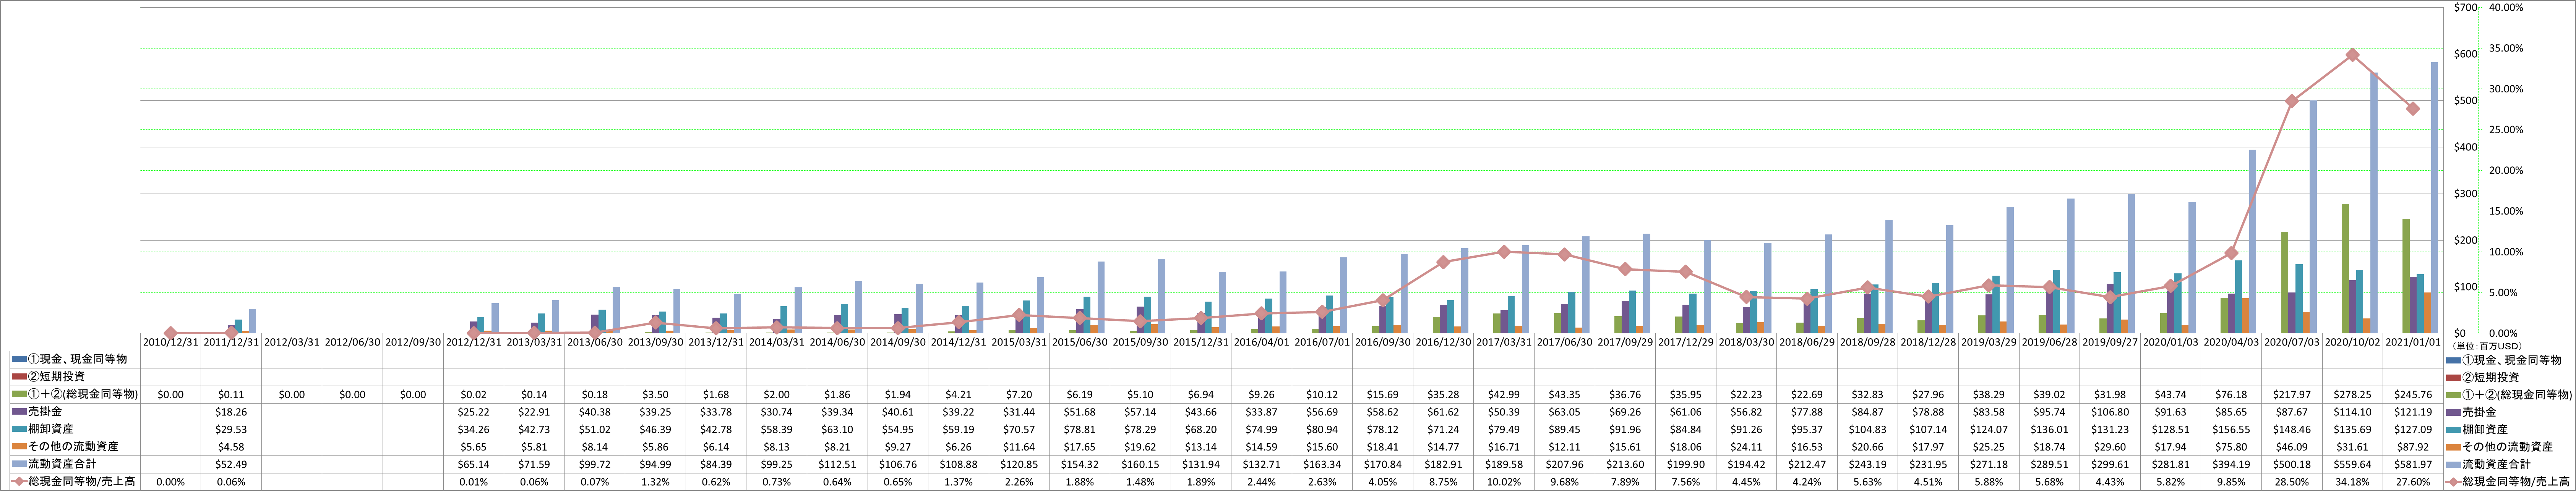
Task: Click the cell showing $29.53
Action: 231,429
